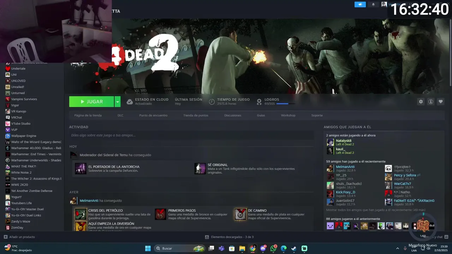Open the Steam announcements megaphone button

coord(360,4)
